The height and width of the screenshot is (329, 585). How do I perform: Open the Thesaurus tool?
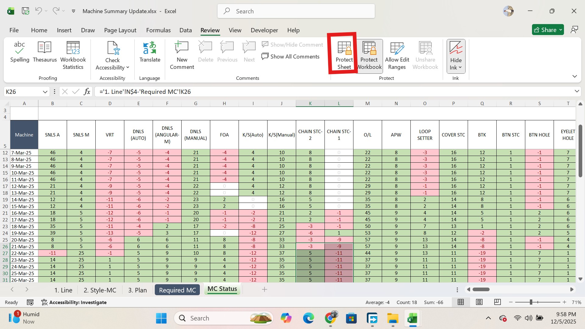pos(44,52)
